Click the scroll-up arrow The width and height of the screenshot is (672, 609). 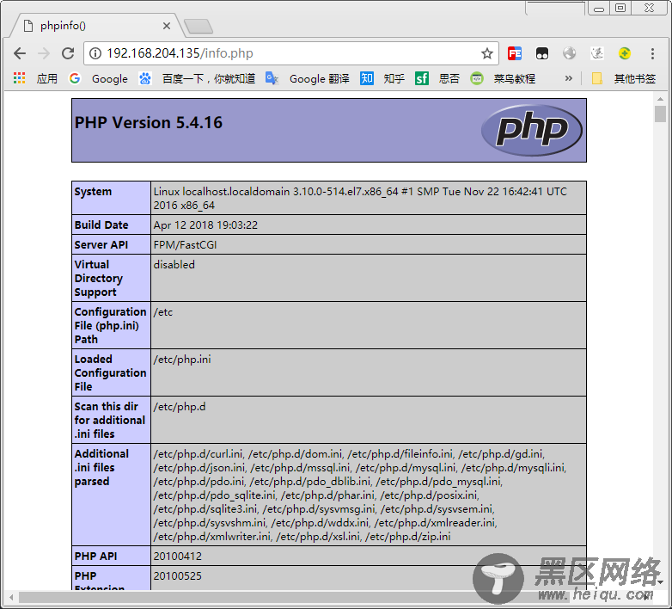pos(660,99)
